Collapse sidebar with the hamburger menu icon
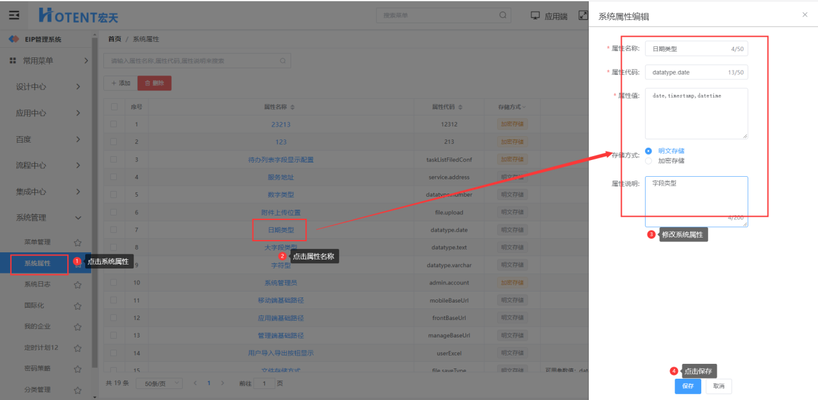This screenshot has width=818, height=400. [x=14, y=15]
